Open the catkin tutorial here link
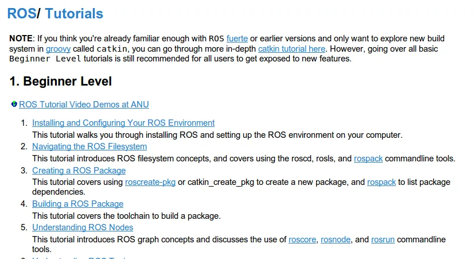The width and height of the screenshot is (475, 259). click(x=291, y=49)
